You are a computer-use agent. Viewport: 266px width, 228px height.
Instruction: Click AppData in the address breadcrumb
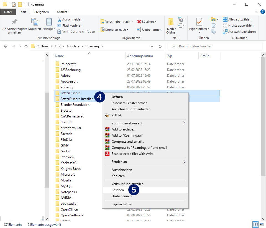tap(73, 46)
